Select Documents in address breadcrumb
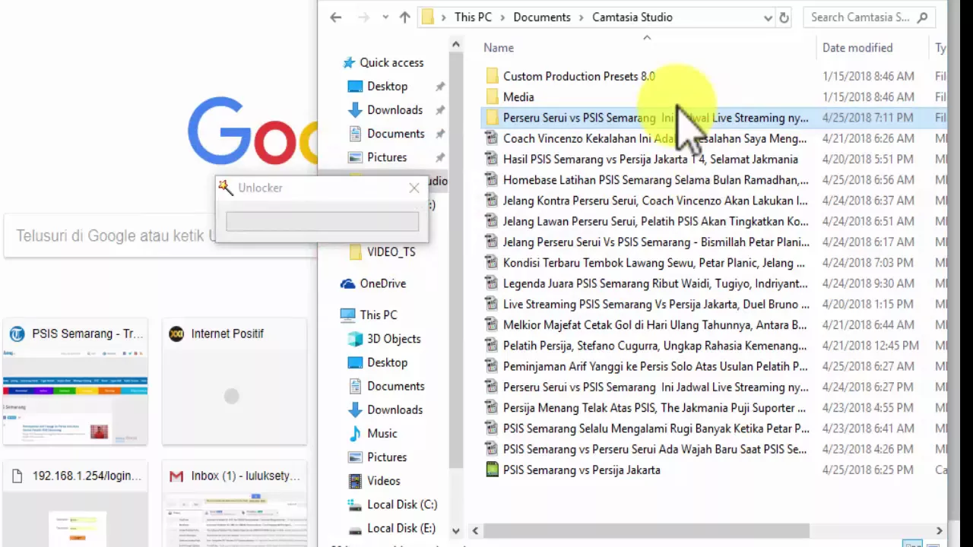Image resolution: width=973 pixels, height=547 pixels. click(541, 17)
